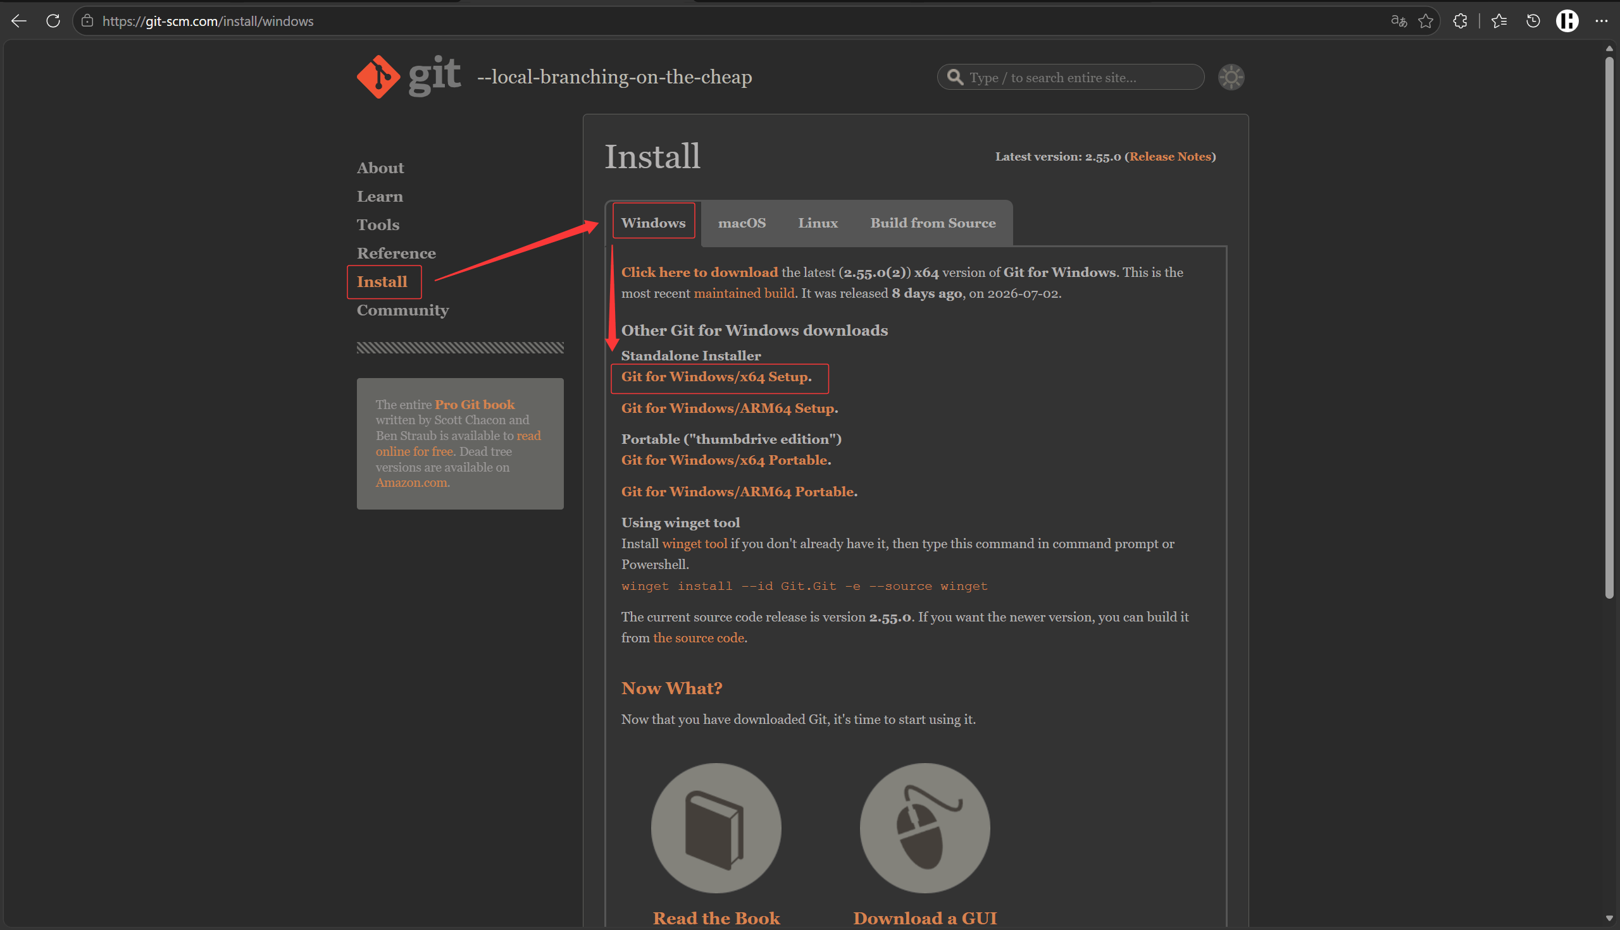Viewport: 1620px width, 930px height.
Task: Open Tools in the sidebar
Action: pyautogui.click(x=378, y=225)
